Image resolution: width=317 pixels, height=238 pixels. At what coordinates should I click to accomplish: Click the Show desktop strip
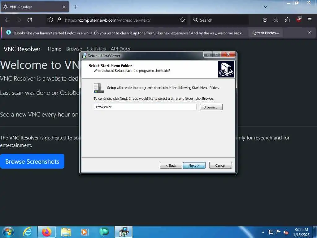pyautogui.click(x=315, y=232)
